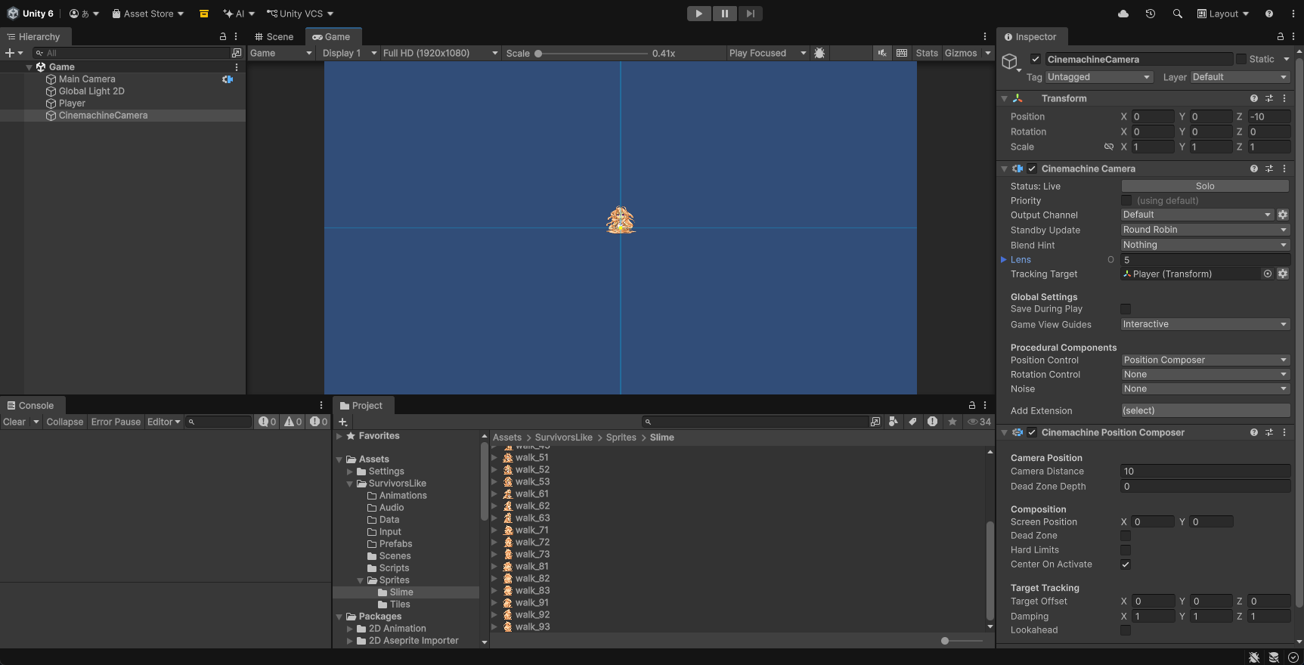1304x665 pixels.
Task: Toggle the CinemachineCamera object active checkbox
Action: (1036, 59)
